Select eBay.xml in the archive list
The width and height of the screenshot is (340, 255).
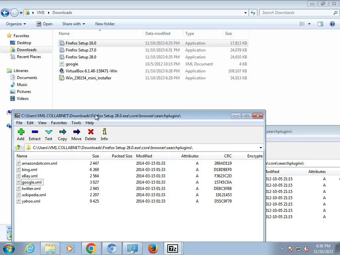[x=30, y=176]
